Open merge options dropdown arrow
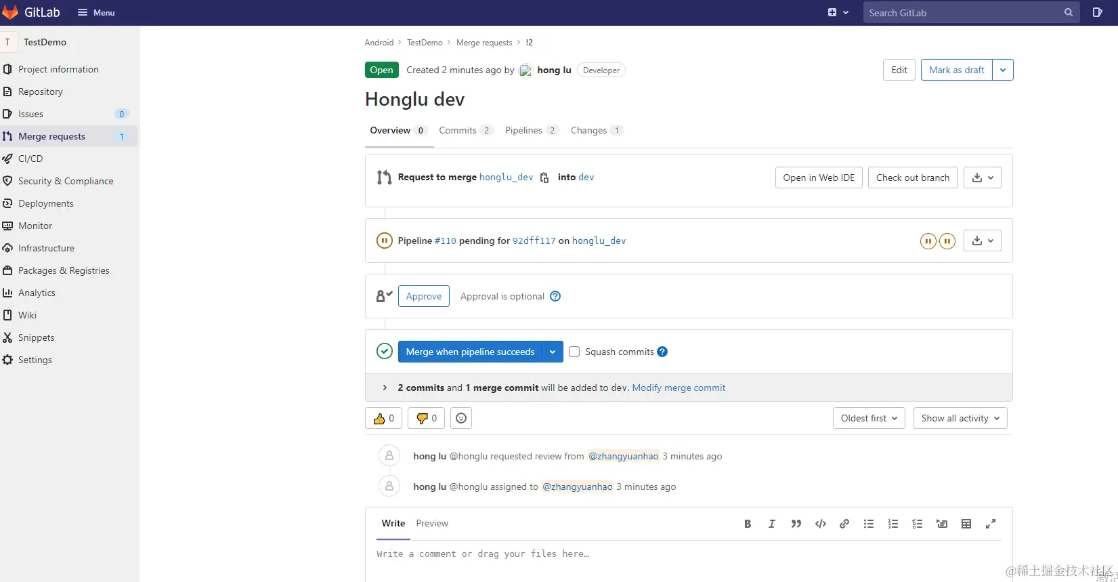The width and height of the screenshot is (1118, 582). point(553,352)
